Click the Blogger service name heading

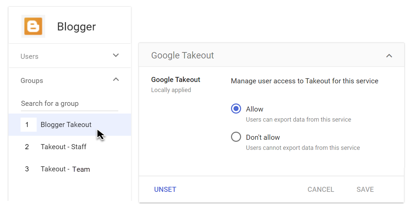[x=76, y=27]
